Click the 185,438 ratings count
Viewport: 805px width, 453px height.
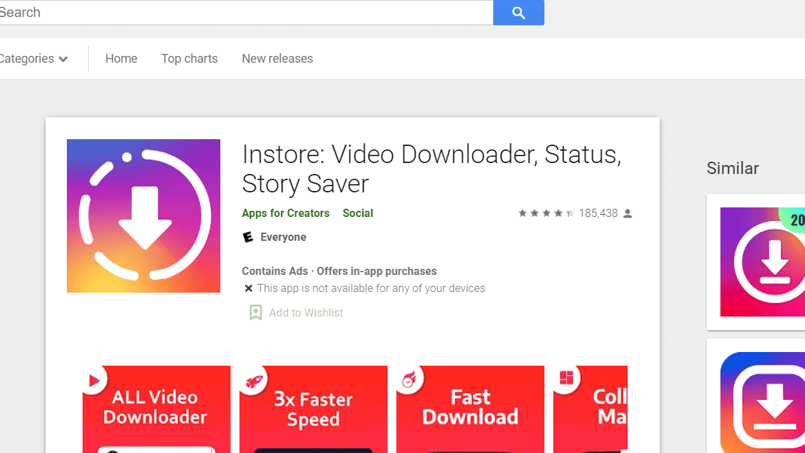[x=598, y=213]
